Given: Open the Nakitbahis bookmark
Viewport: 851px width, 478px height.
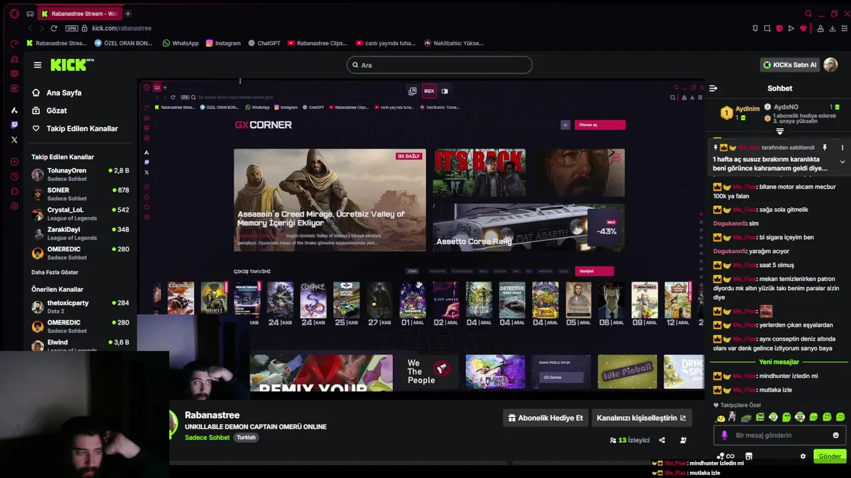Looking at the screenshot, I should coord(454,43).
